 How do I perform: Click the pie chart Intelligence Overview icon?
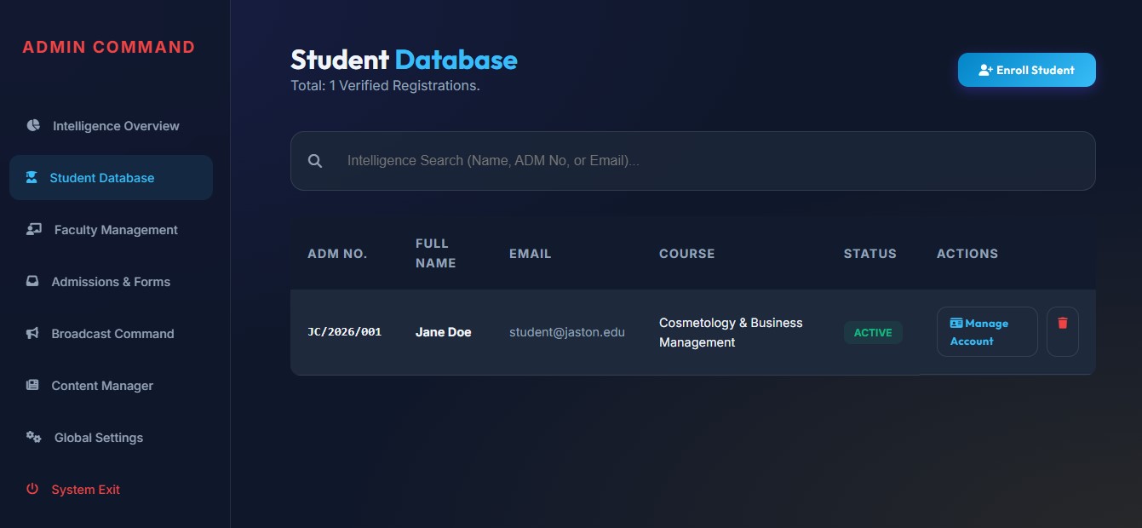[x=33, y=125]
